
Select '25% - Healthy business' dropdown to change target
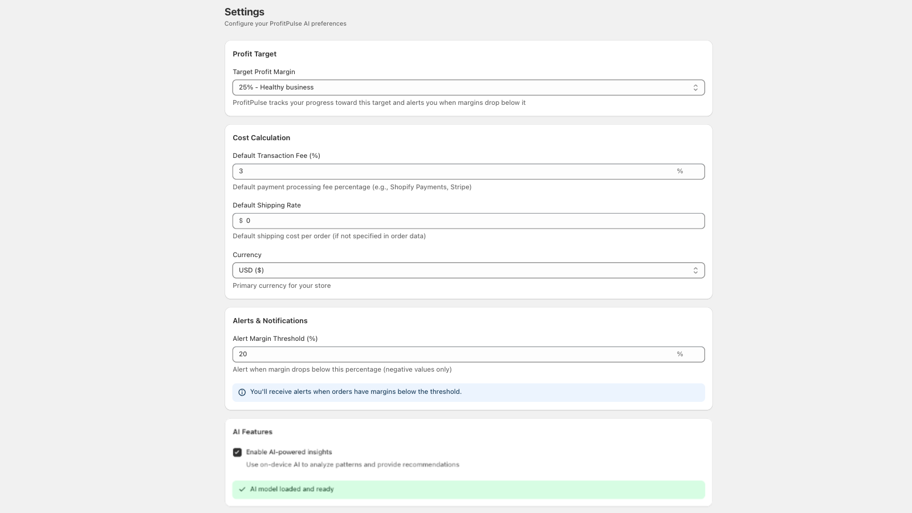469,87
